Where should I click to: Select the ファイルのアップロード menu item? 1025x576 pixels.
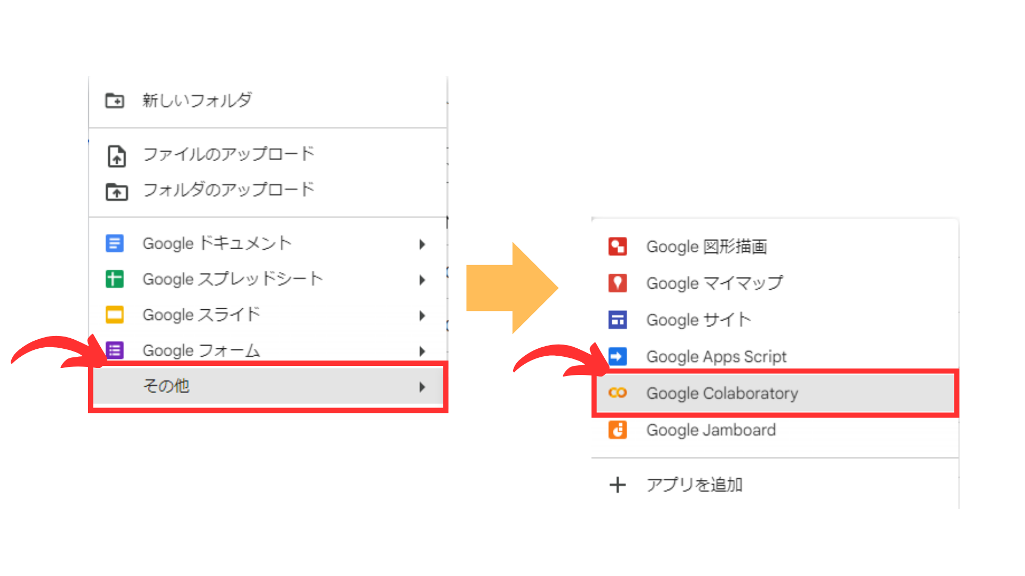[228, 154]
